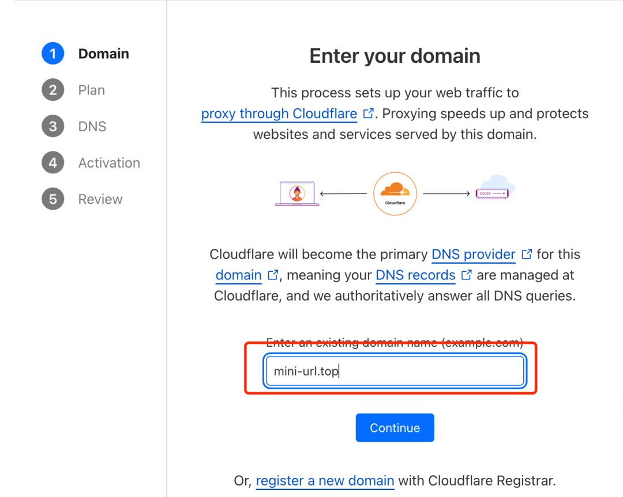Select the Activation step label
Screen dimensions: 623x497
click(x=109, y=162)
